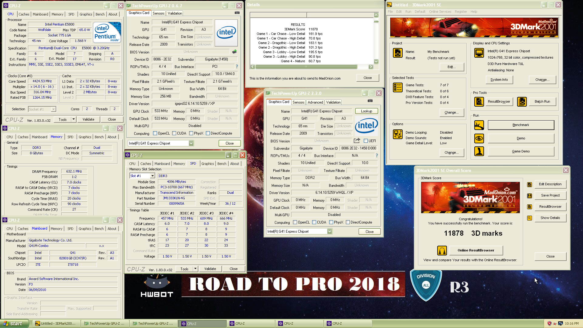This screenshot has height=328, width=583.
Task: Expand the Tools dropdown arrow in SPD CPU-Z
Action: coord(195,269)
